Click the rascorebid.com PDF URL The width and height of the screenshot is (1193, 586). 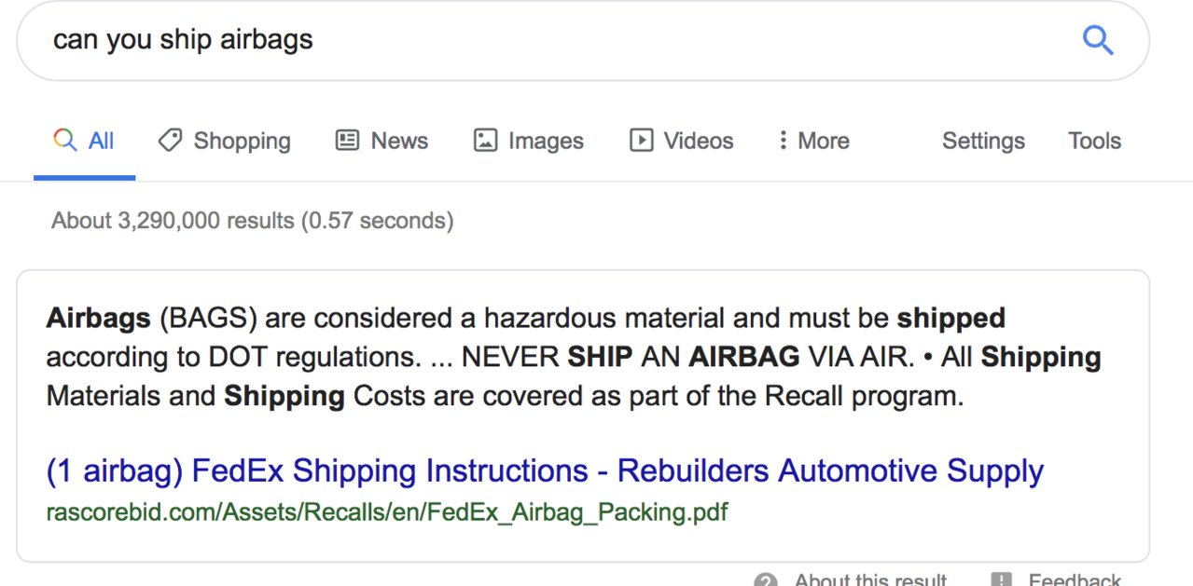(387, 512)
